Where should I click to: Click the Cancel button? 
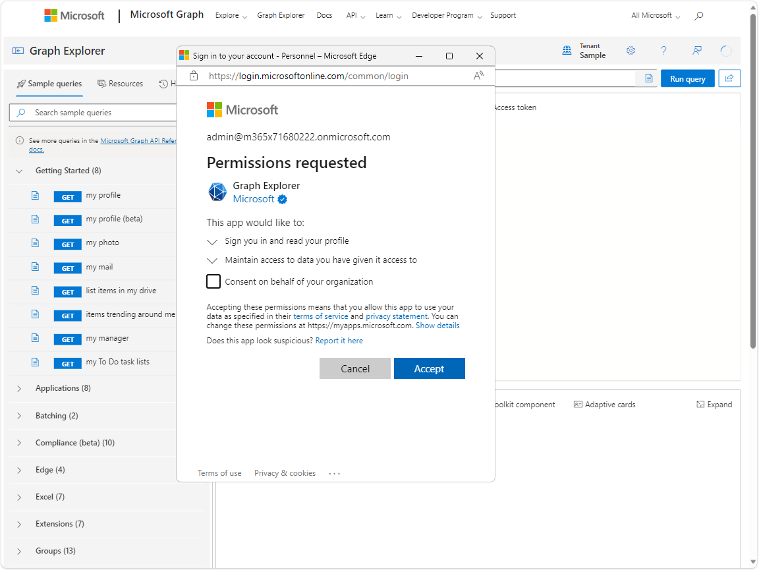click(355, 368)
